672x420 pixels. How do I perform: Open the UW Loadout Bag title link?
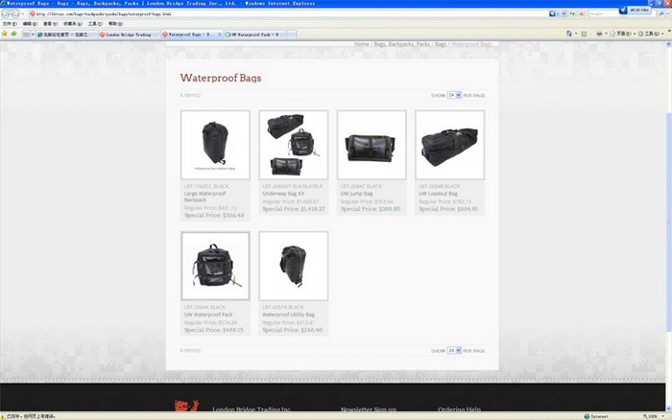coord(438,194)
